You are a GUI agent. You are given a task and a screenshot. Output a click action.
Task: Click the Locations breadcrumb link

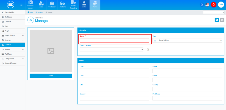click(x=40, y=12)
